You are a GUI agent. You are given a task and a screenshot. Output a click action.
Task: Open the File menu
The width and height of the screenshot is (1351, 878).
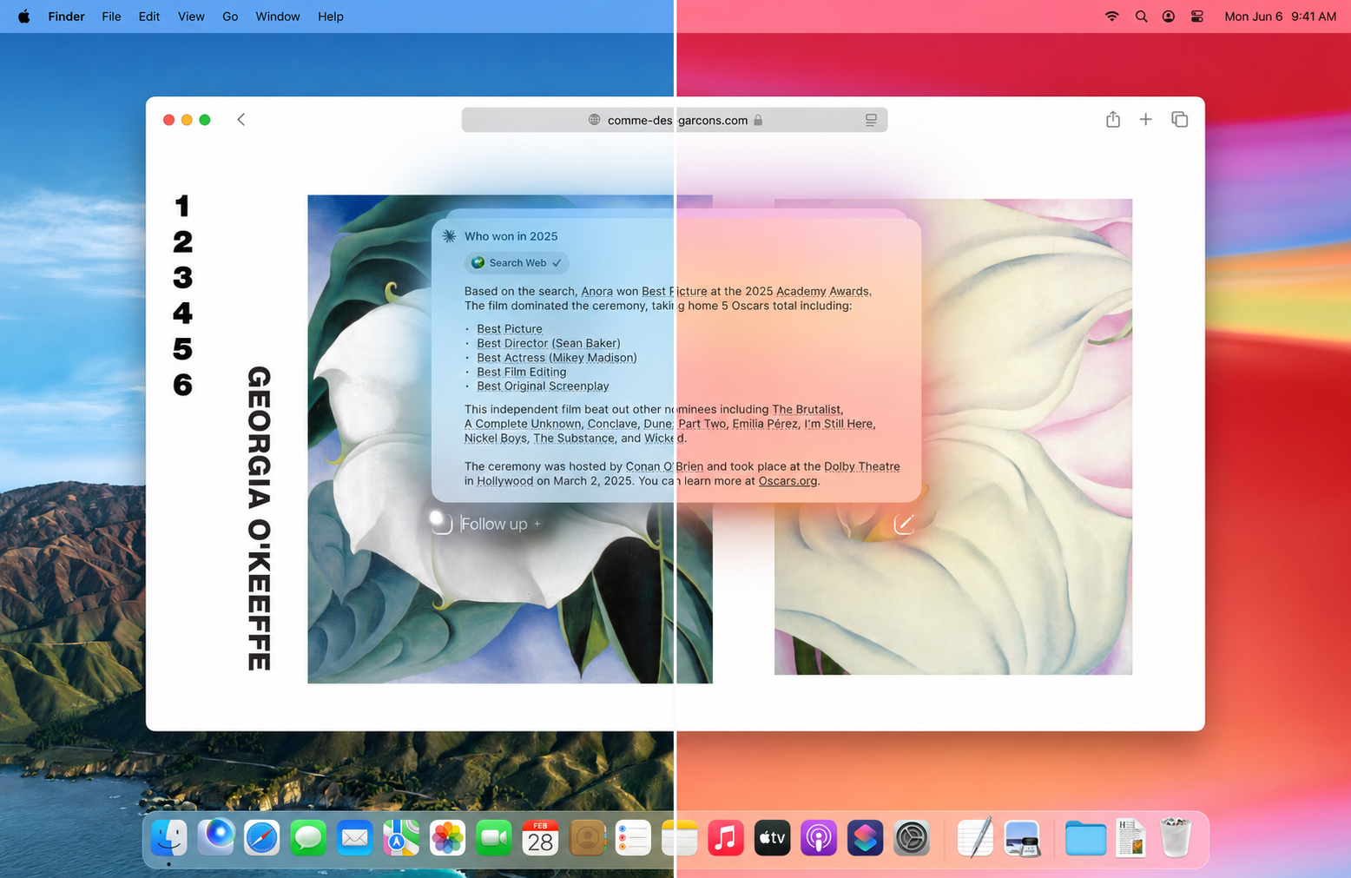pyautogui.click(x=111, y=17)
